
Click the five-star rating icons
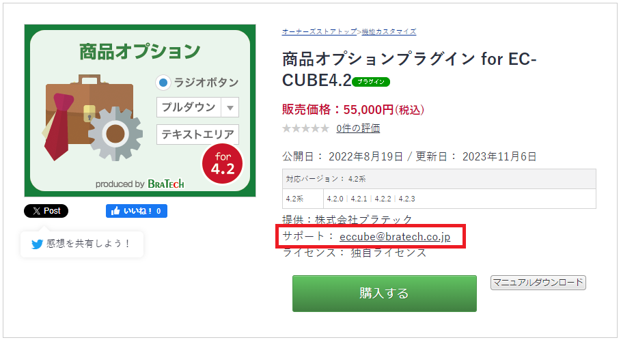[305, 128]
